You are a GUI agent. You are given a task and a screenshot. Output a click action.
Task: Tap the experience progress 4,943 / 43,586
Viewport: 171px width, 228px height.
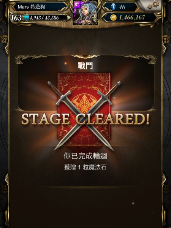(44, 18)
